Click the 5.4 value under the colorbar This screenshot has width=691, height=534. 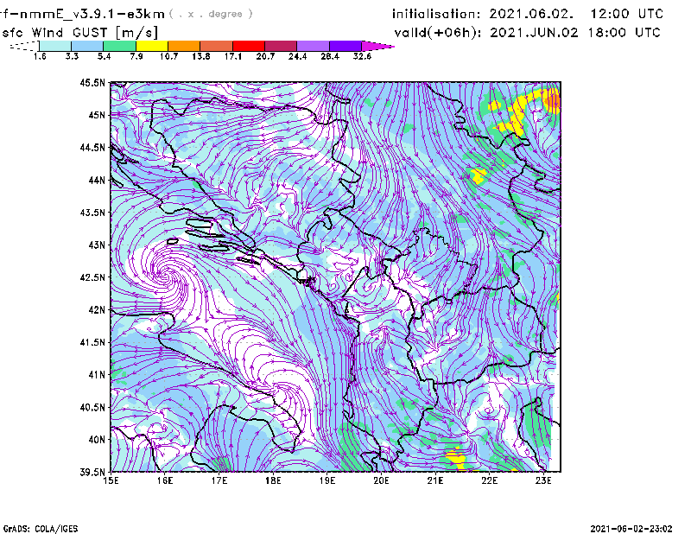pos(104,56)
